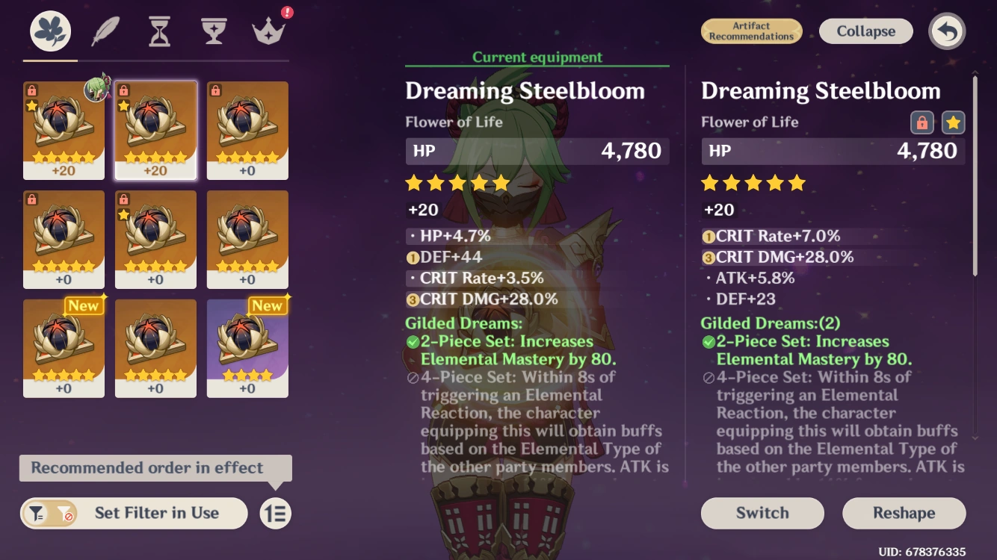Switch to Plume of Death feather tab
The width and height of the screenshot is (997, 560).
(x=105, y=32)
